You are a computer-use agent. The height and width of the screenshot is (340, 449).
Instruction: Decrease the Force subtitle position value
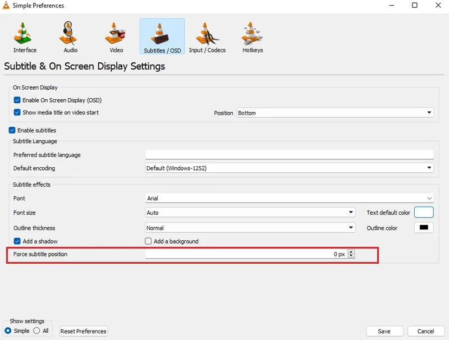[351, 256]
